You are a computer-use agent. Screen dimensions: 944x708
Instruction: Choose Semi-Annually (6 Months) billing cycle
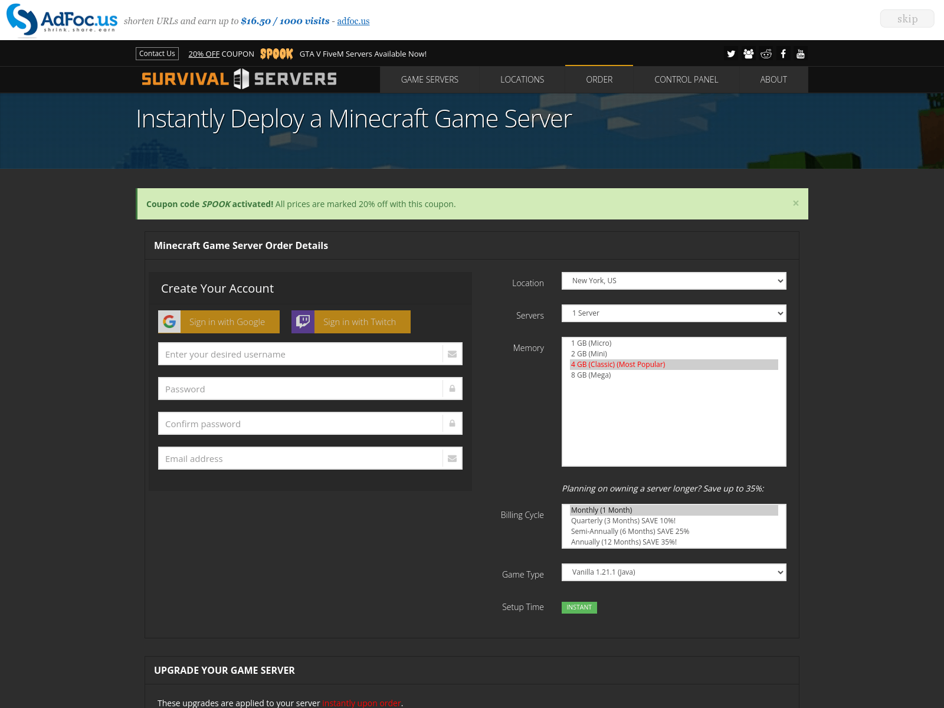tap(674, 532)
